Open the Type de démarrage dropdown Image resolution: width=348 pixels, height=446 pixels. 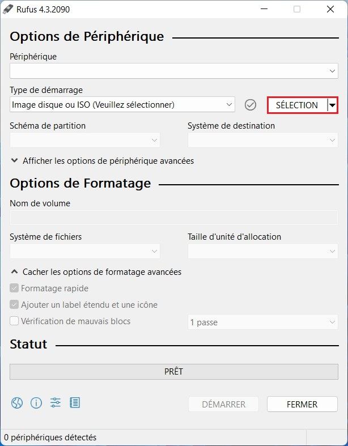coord(122,105)
